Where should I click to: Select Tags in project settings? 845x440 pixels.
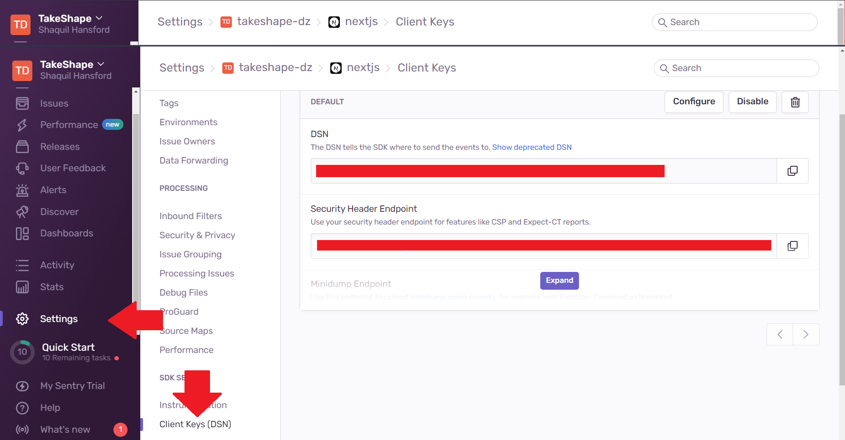point(169,103)
